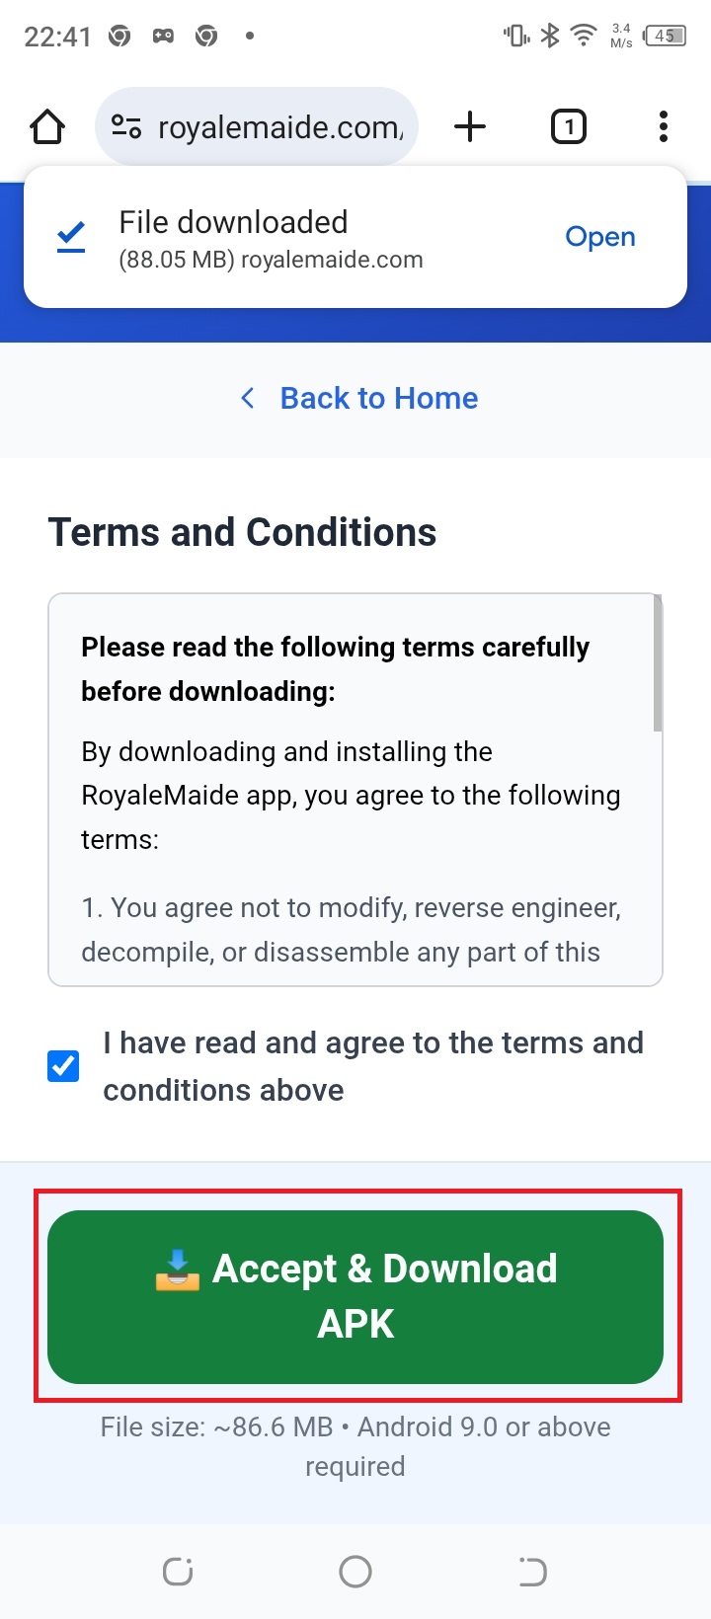The height and width of the screenshot is (1619, 711).
Task: Tap the download icon on the green button
Action: point(180,1271)
